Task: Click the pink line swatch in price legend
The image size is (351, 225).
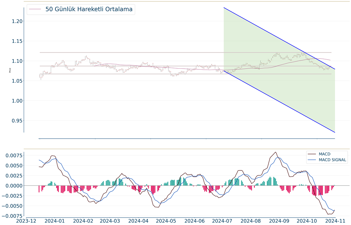Action: (x=35, y=10)
